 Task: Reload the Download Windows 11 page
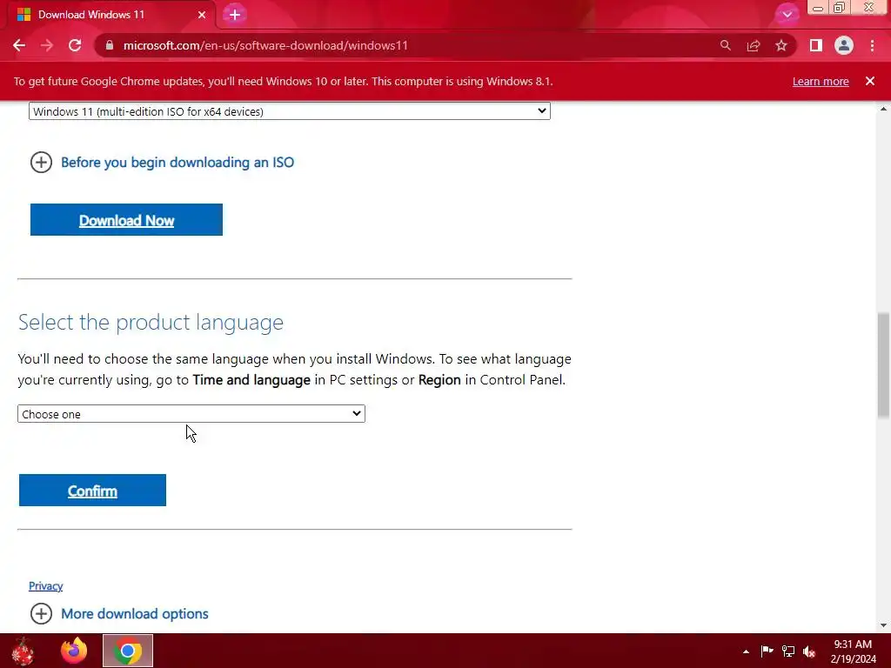click(75, 45)
